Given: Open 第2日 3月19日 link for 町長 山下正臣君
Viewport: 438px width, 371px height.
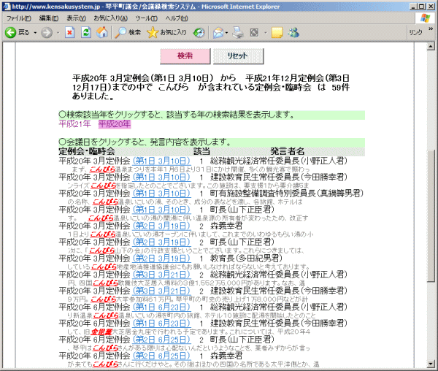Looking at the screenshot, I should pos(162,242).
